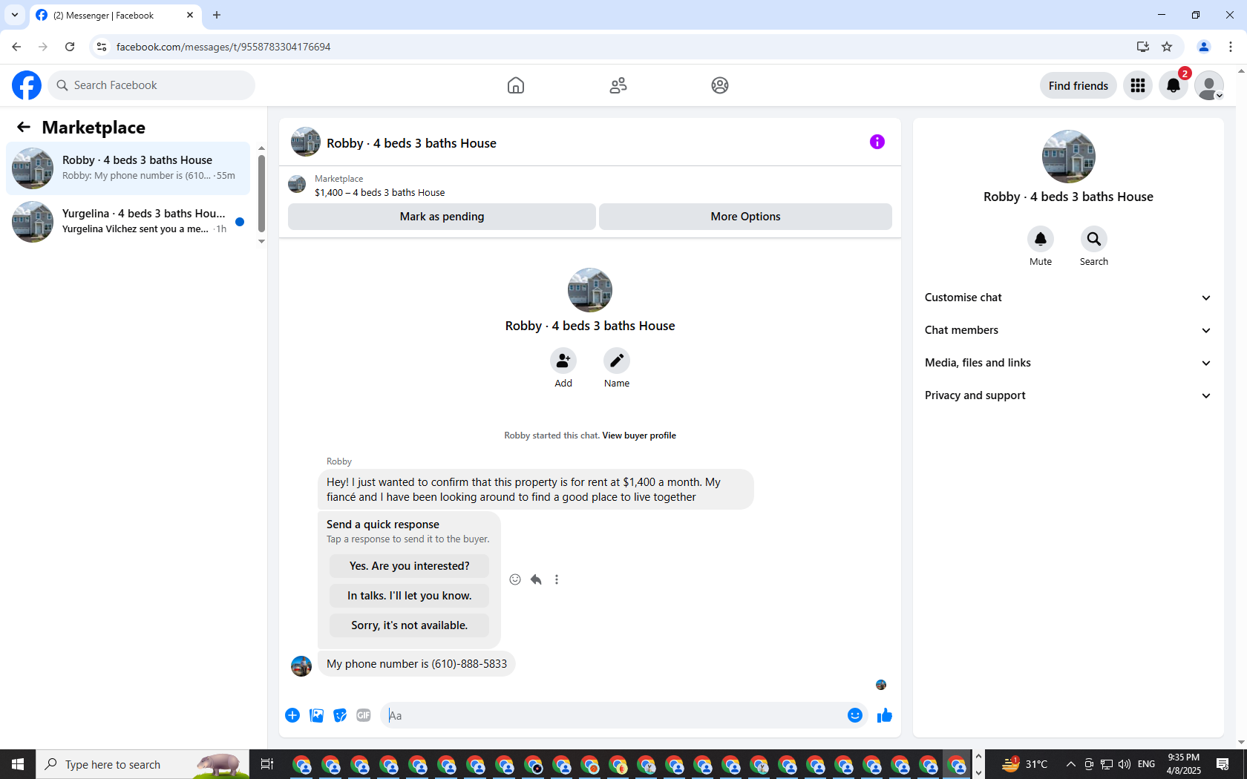Viewport: 1247px width, 779px height.
Task: Open Chrome three-dot menu
Action: pyautogui.click(x=1231, y=47)
